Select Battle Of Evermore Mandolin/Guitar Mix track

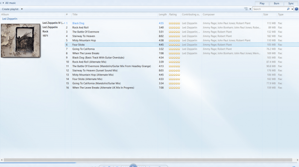click(111, 66)
